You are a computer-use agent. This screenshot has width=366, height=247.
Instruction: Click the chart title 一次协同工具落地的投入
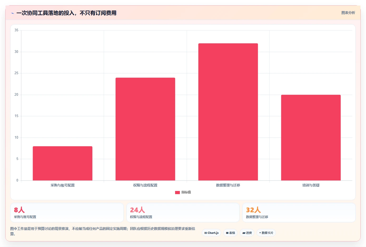point(66,13)
